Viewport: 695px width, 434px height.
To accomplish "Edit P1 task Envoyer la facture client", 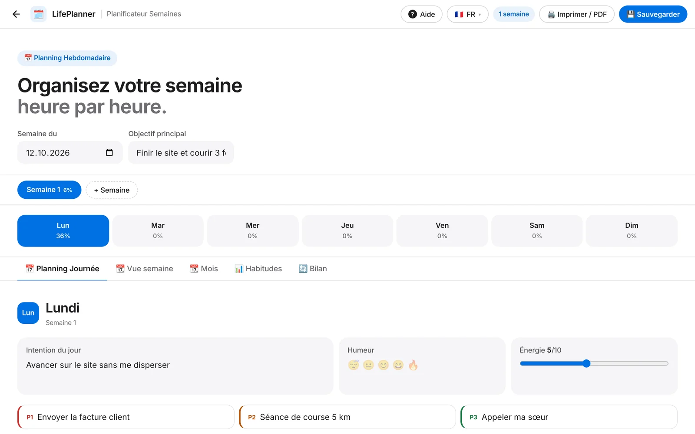I will 126,417.
